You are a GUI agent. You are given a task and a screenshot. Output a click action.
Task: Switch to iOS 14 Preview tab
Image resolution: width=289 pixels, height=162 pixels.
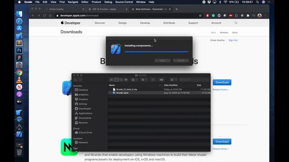108,9
